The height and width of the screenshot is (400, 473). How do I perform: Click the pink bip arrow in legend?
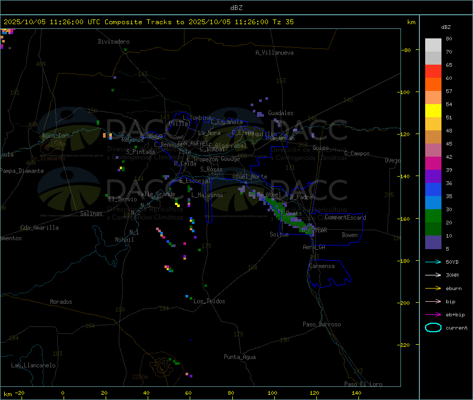pos(433,301)
